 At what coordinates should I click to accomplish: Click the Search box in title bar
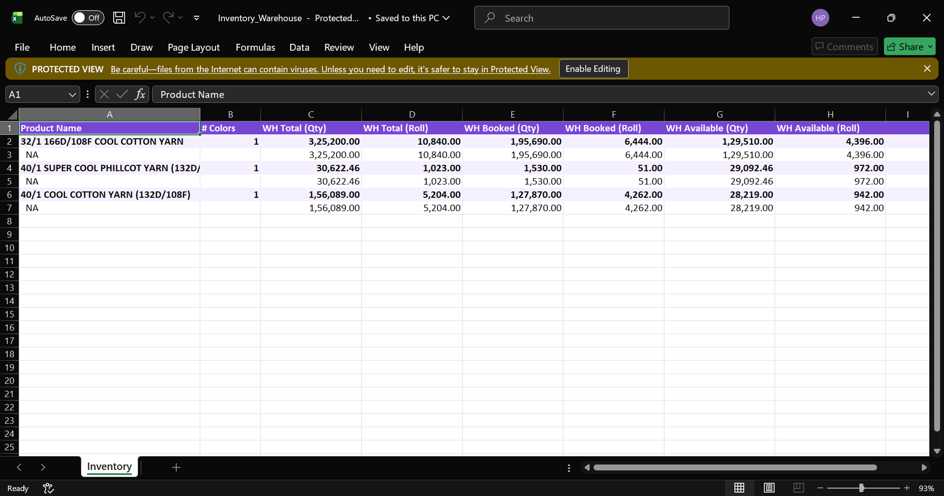click(x=601, y=18)
